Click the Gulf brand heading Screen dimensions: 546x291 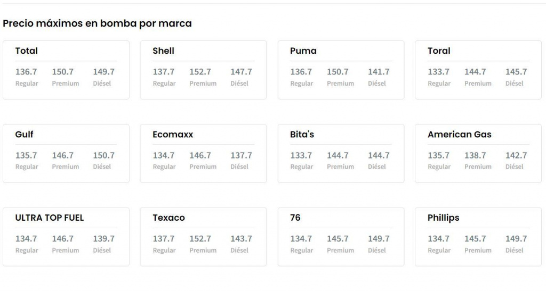[x=25, y=135]
